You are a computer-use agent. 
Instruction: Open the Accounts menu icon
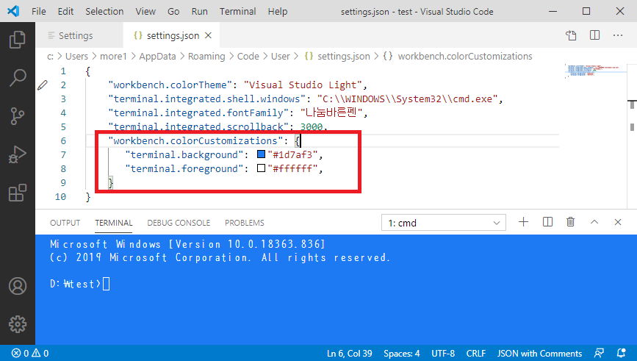click(x=18, y=286)
